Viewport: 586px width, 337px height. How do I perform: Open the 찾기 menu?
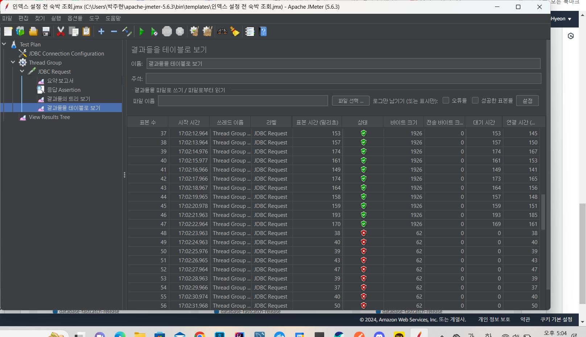tap(40, 18)
